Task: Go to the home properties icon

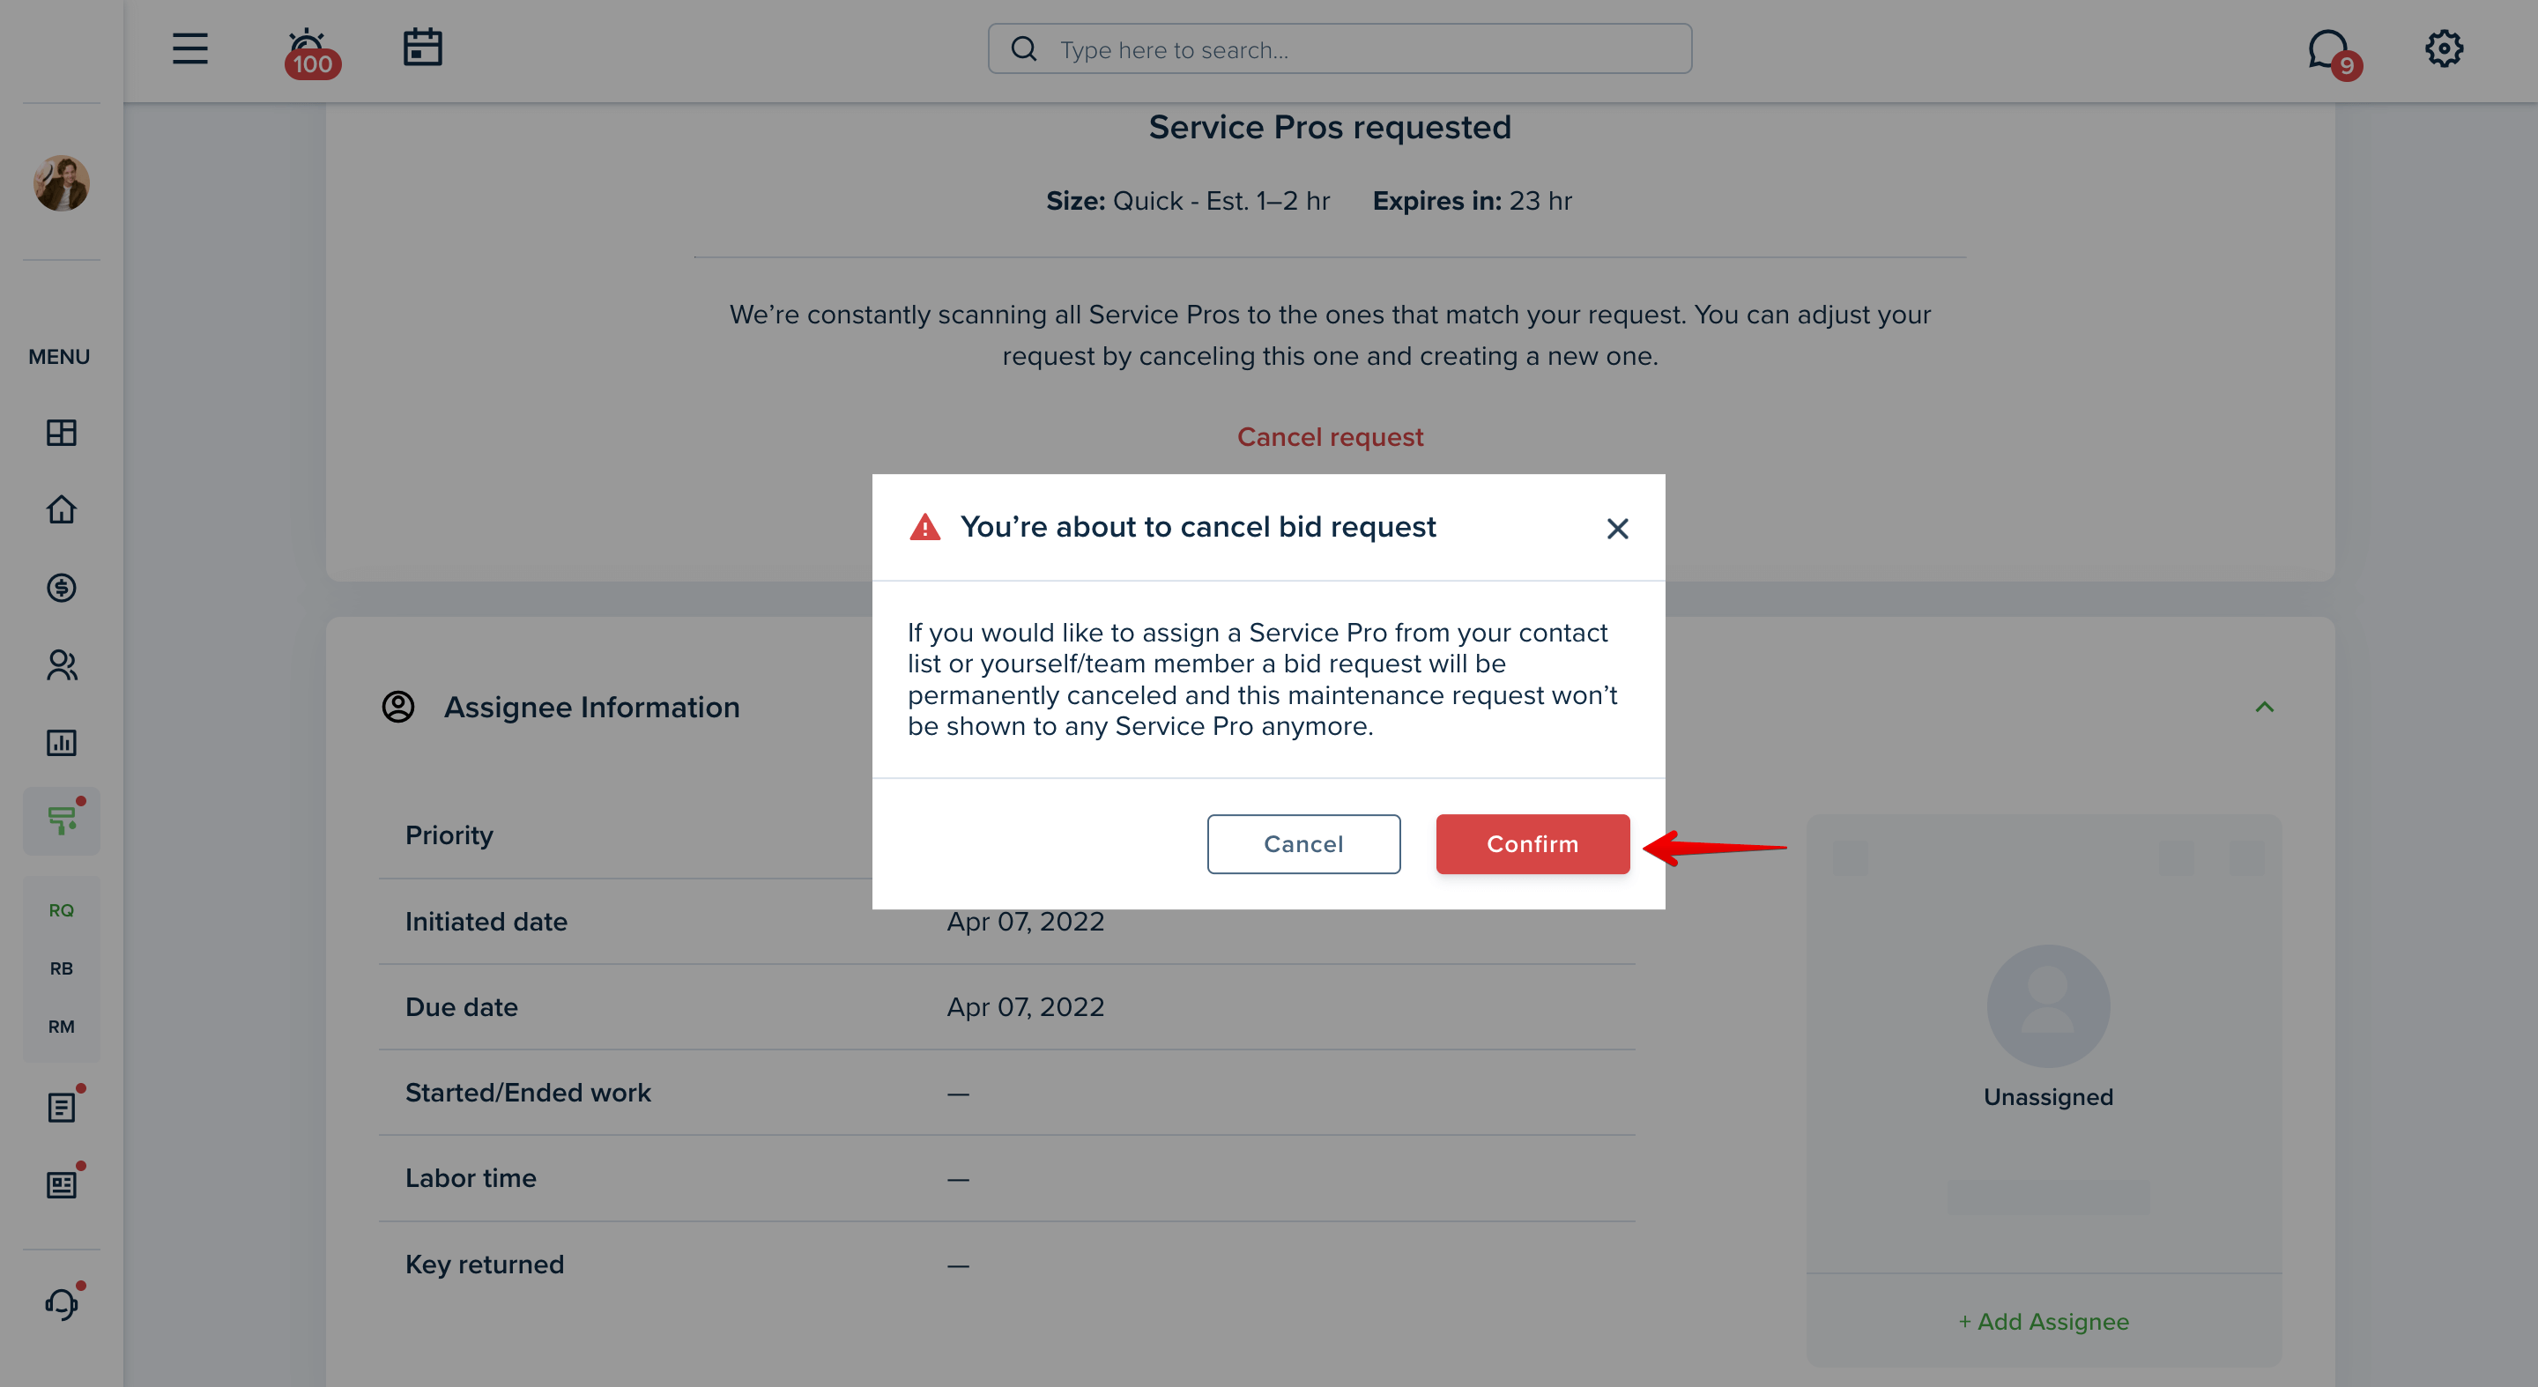Action: 61,509
